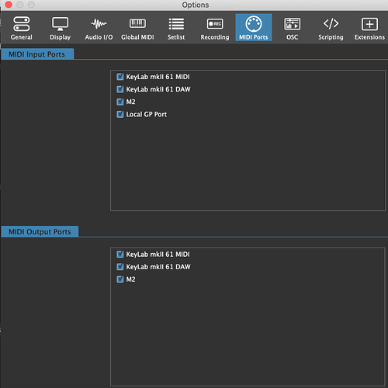
Task: Open Global MIDI keyboard icon
Action: pyautogui.click(x=137, y=24)
